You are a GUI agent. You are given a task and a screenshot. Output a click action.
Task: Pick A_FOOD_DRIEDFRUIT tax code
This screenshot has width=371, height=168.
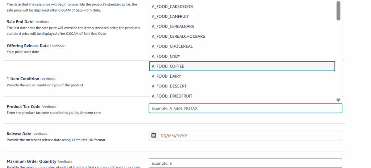point(172,96)
